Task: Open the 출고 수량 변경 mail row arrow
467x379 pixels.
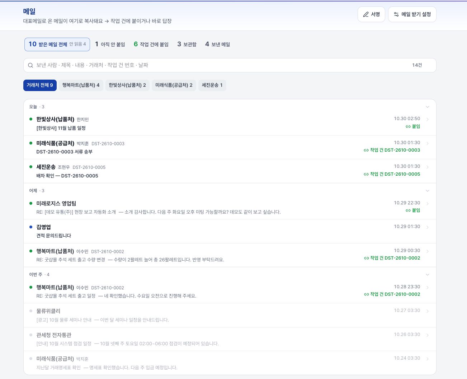Action: tap(428, 251)
